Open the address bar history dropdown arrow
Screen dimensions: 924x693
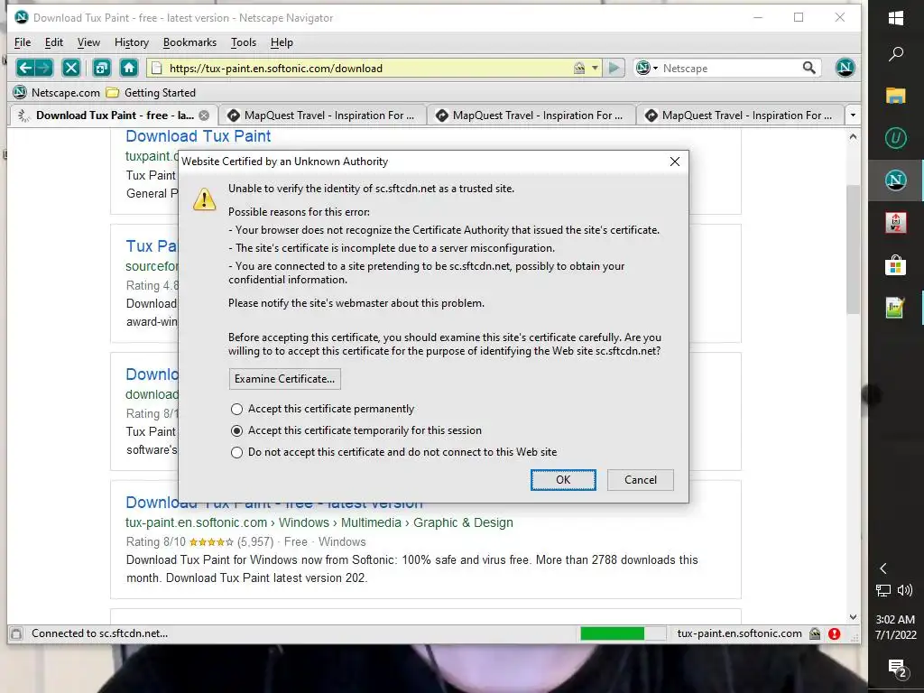596,69
